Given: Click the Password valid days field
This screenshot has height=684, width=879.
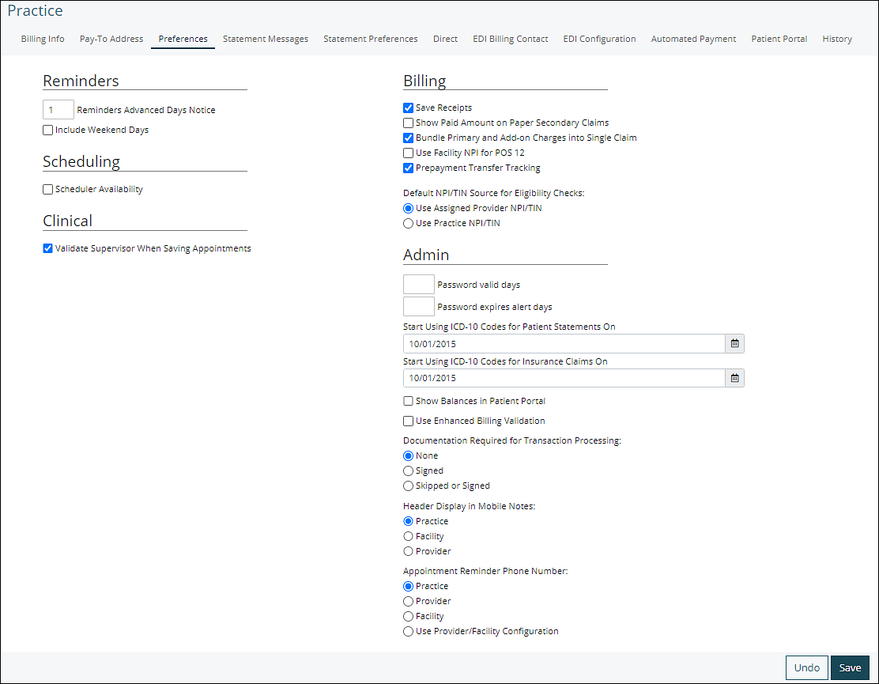Looking at the screenshot, I should [419, 284].
